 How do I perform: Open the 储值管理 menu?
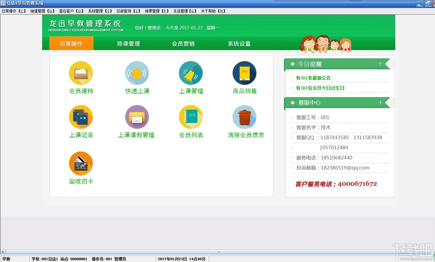(42, 11)
